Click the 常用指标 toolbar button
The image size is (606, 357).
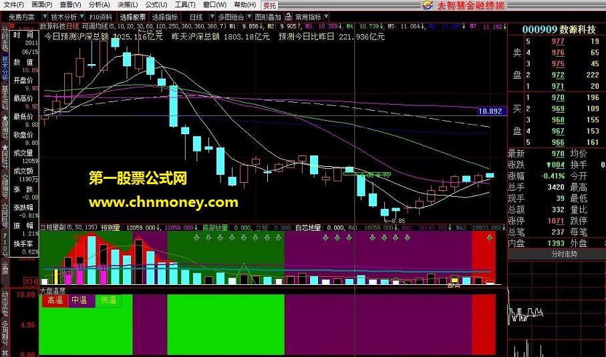(308, 17)
